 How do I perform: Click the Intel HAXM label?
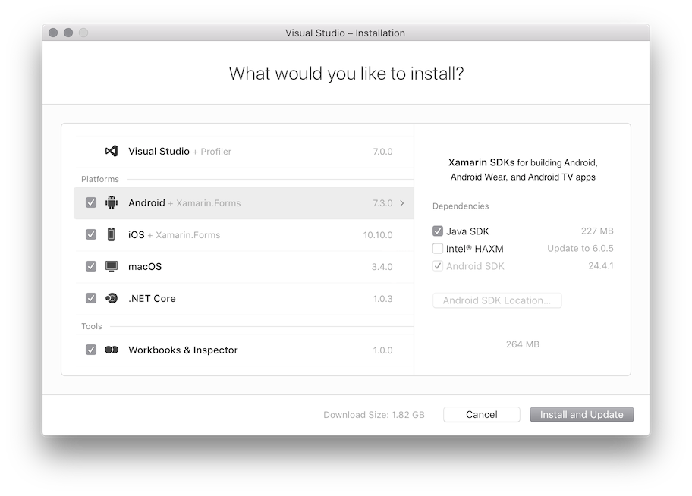[x=474, y=249]
